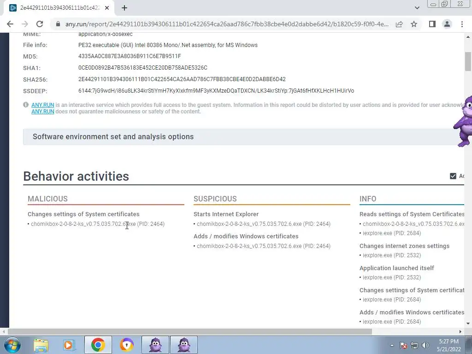Click Reads settings of System Certificates
Image resolution: width=472 pixels, height=354 pixels.
pyautogui.click(x=412, y=214)
